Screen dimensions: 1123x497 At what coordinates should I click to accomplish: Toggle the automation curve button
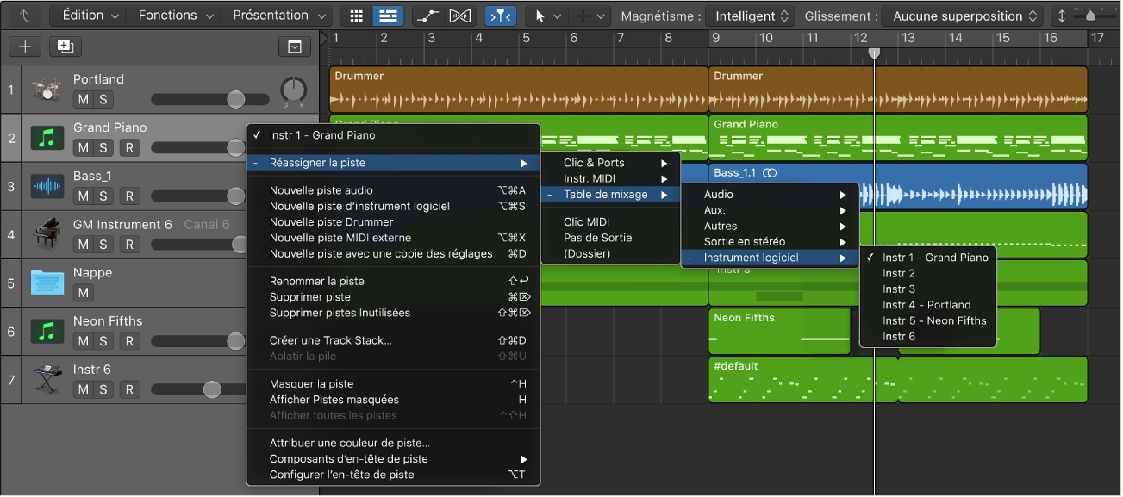pyautogui.click(x=427, y=16)
